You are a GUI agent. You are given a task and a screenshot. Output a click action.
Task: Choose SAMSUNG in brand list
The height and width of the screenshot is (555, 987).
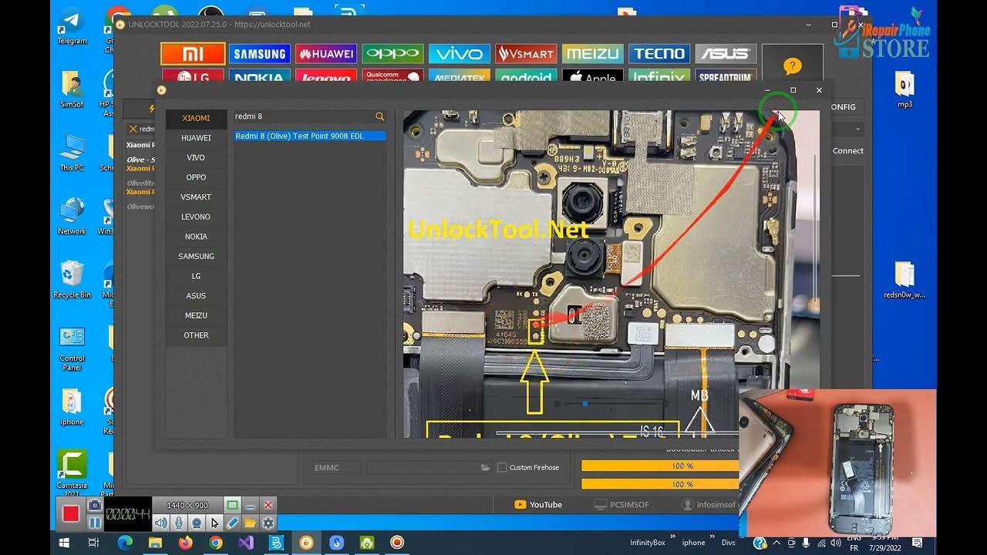click(x=196, y=256)
